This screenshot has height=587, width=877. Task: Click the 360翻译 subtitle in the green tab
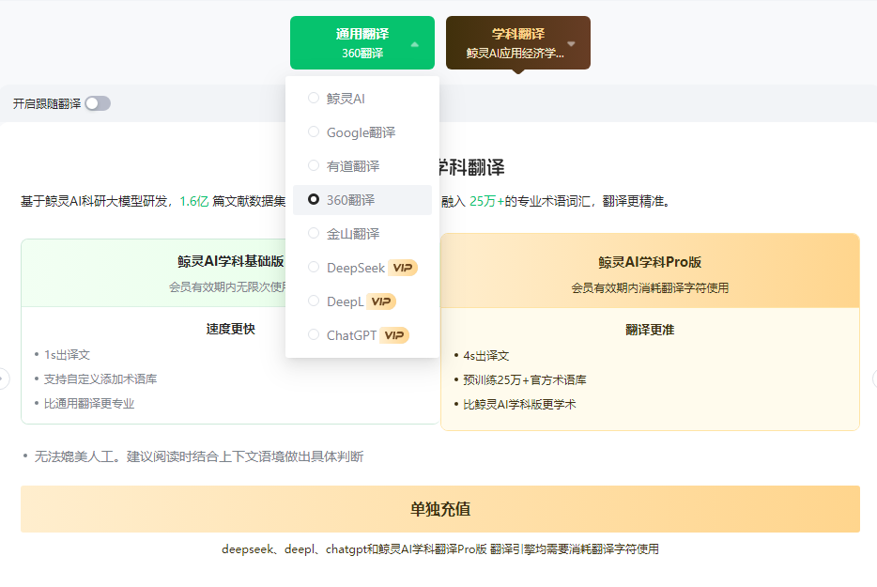[x=362, y=54]
